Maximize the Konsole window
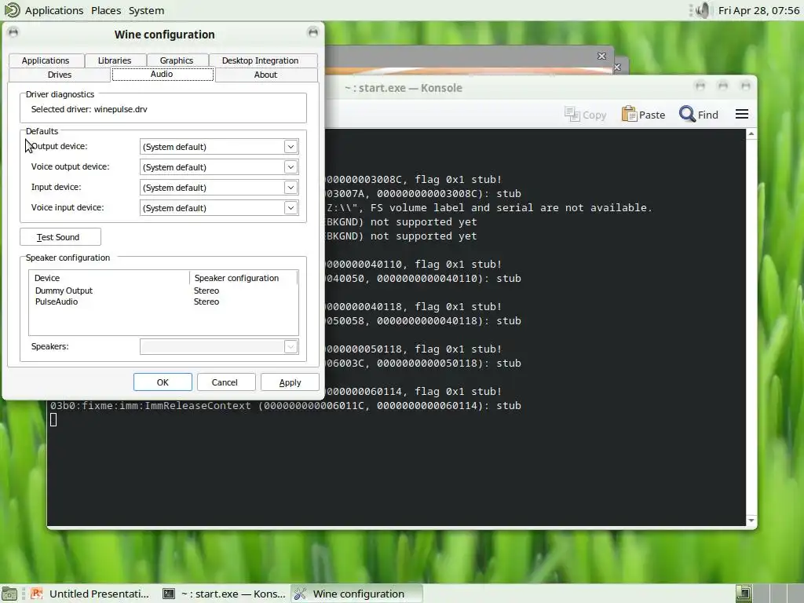This screenshot has width=804, height=603. point(723,86)
